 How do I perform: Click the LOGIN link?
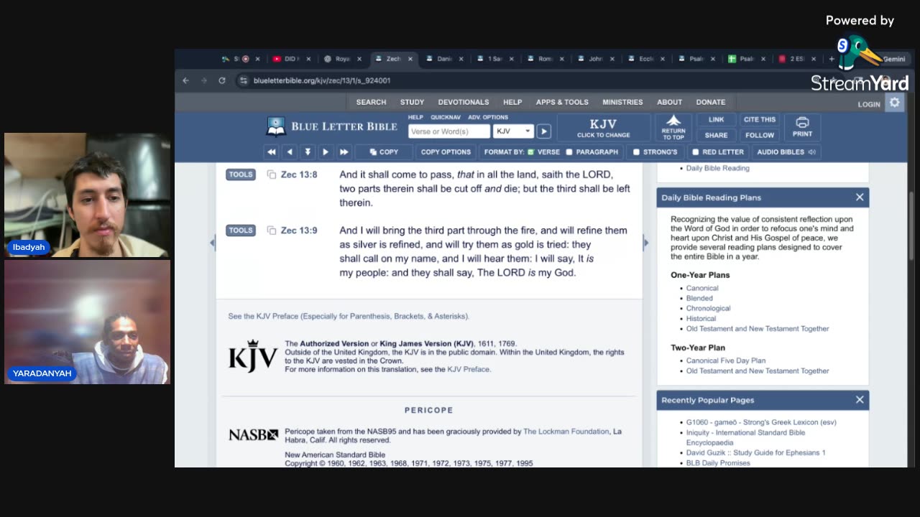click(x=869, y=104)
